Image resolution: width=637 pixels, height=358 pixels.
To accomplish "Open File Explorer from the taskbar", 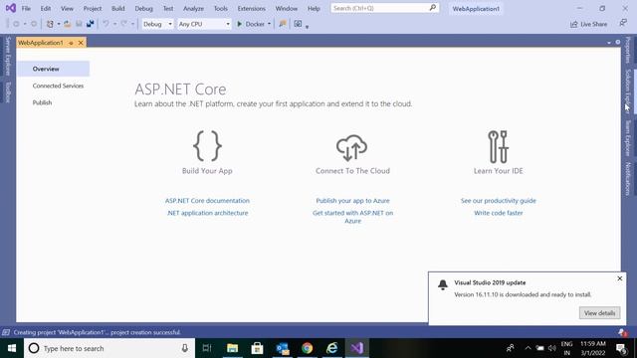I will pos(232,348).
